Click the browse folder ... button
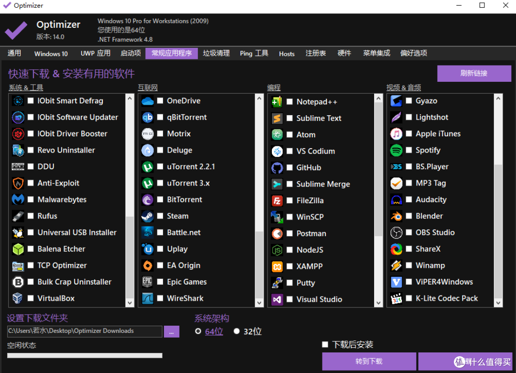516x373 pixels. pos(172,331)
